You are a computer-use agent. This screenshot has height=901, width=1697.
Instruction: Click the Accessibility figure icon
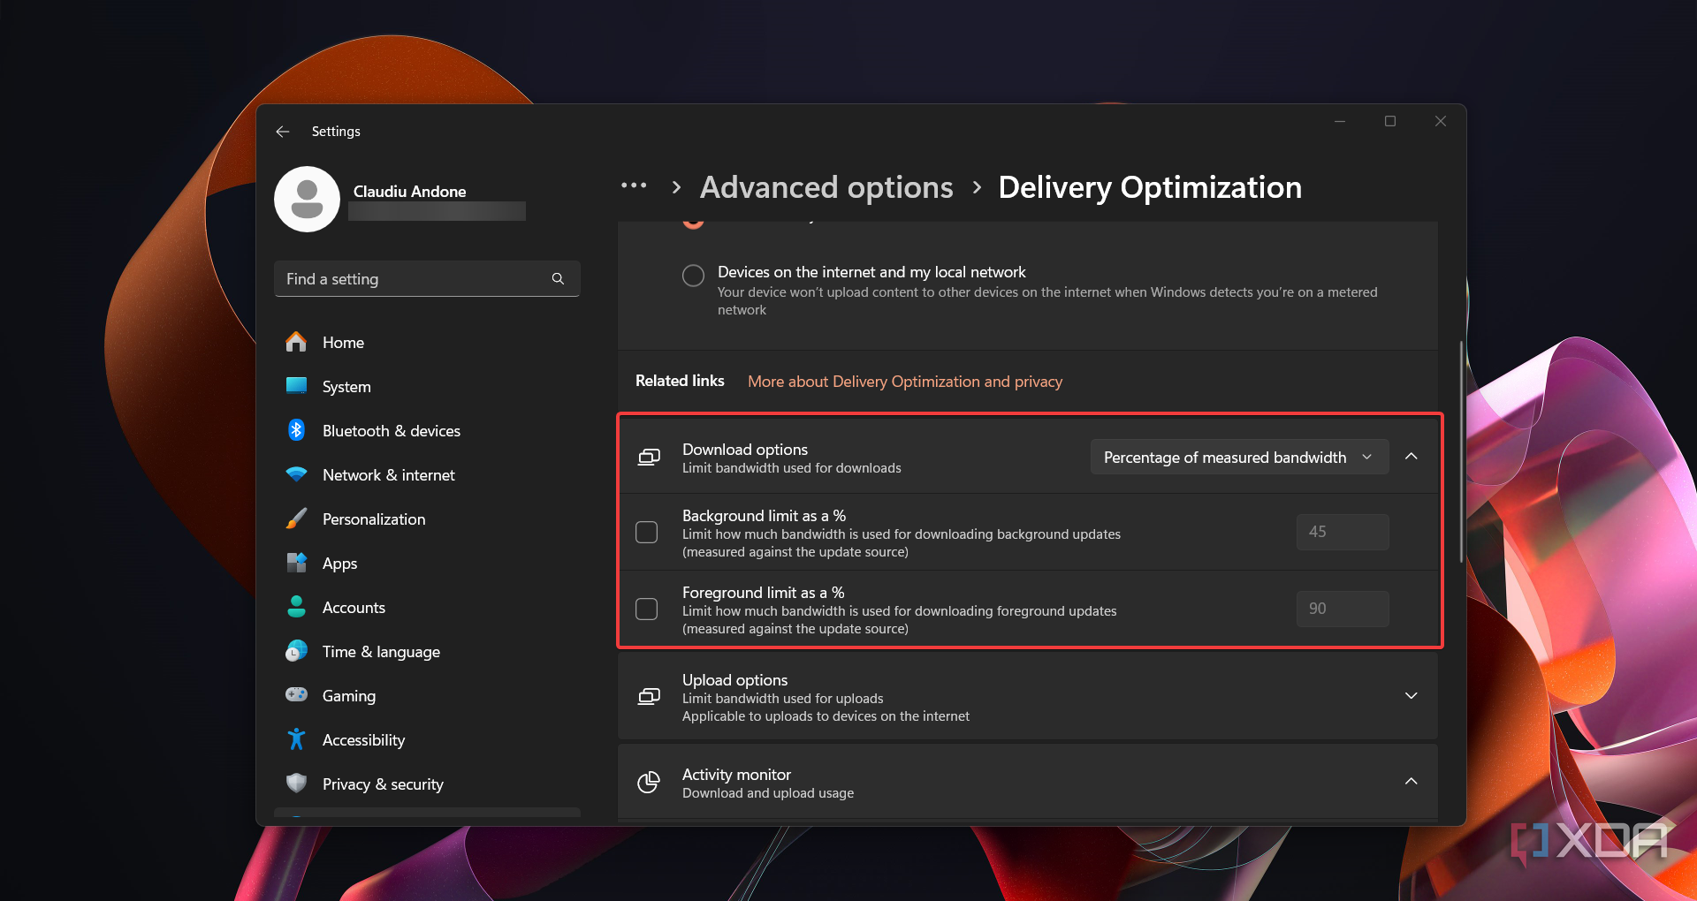pyautogui.click(x=296, y=739)
